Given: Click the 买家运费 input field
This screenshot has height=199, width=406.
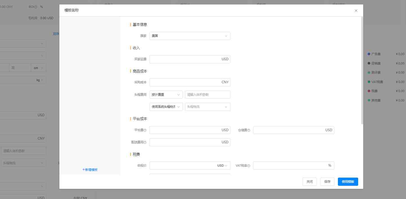Looking at the screenshot, I should coord(190,59).
